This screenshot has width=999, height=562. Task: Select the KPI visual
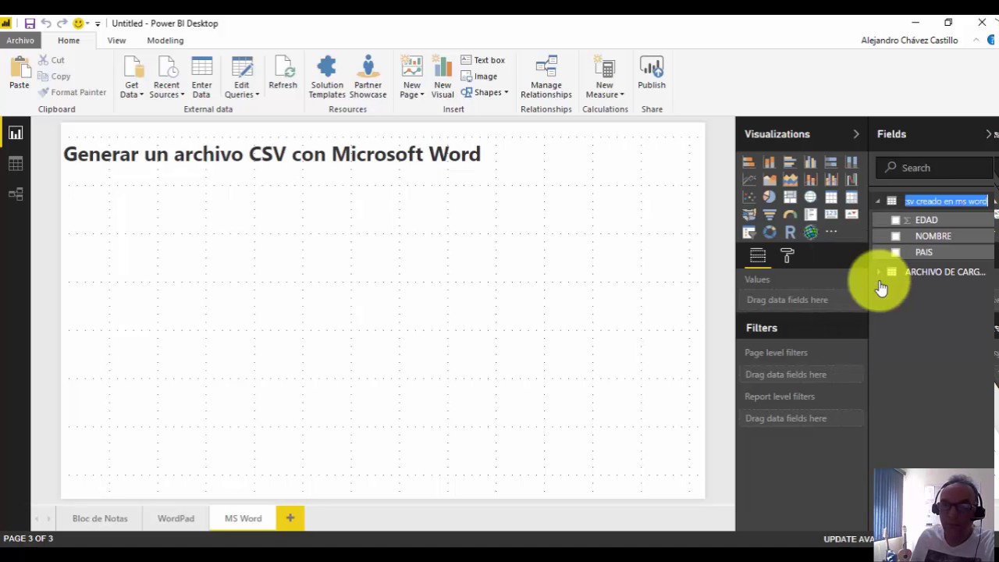click(x=851, y=215)
